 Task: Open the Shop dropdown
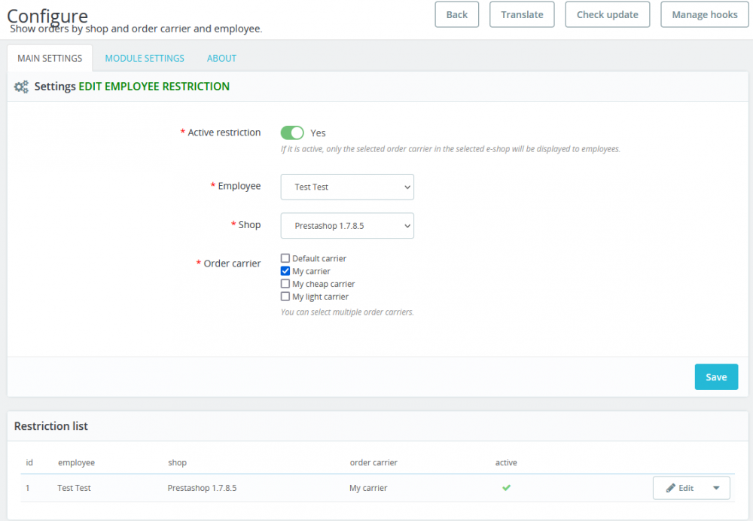click(347, 225)
